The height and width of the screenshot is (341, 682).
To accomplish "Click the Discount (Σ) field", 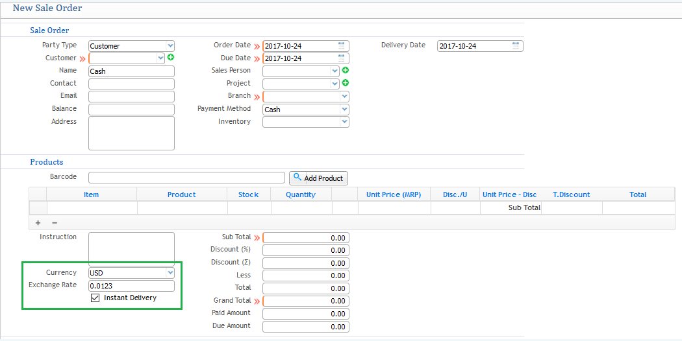I will coord(306,263).
